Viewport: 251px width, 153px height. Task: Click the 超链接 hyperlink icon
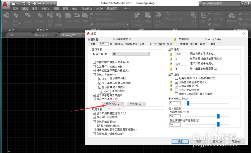(x=210, y=24)
